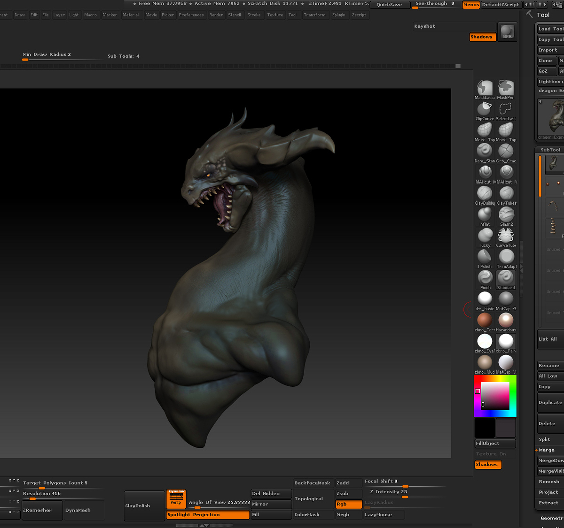Screen dimensions: 564x528
Task: Adjust the Z Intensity slider
Action: 405,493
